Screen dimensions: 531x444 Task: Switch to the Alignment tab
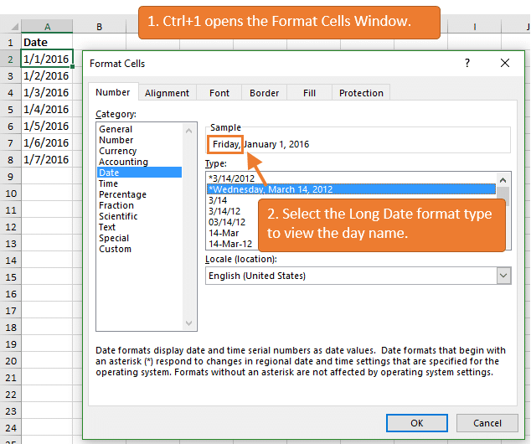click(x=167, y=93)
